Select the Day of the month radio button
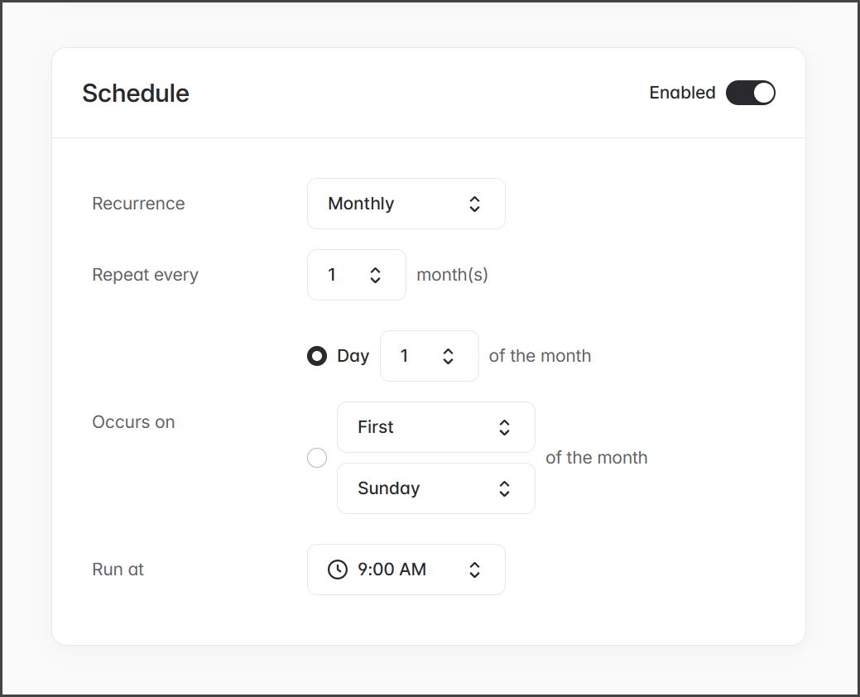860x697 pixels. (x=317, y=356)
